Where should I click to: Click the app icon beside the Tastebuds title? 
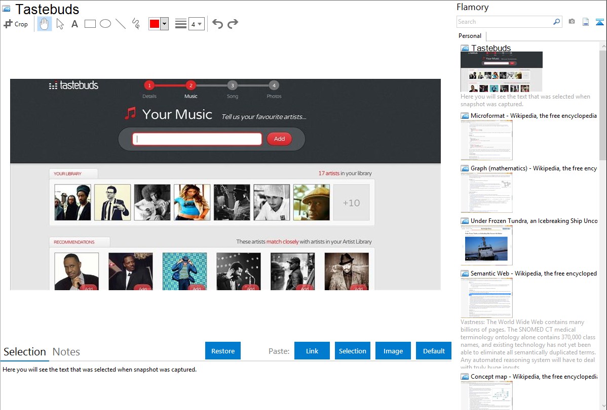coord(6,9)
